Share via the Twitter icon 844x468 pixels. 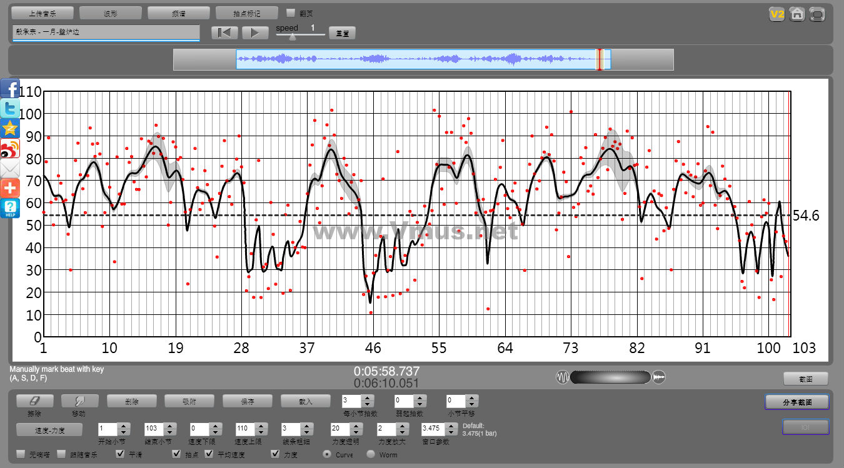coord(10,109)
